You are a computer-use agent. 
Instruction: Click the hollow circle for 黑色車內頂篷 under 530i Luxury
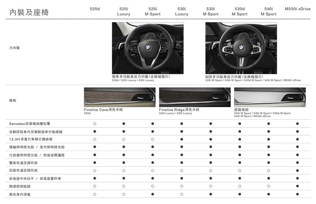pyautogui.click(x=182, y=194)
